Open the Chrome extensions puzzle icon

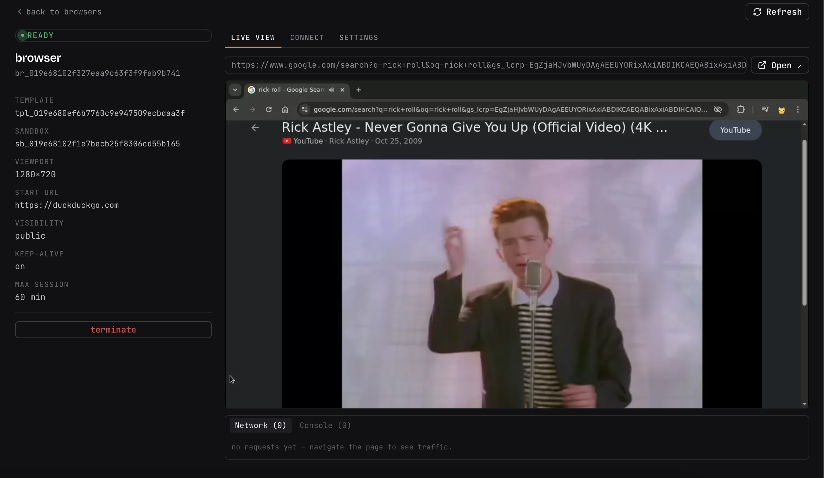[x=741, y=109]
